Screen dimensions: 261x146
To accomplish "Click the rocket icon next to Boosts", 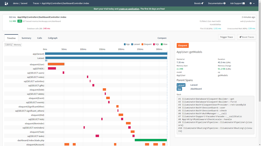I will tap(202, 3).
